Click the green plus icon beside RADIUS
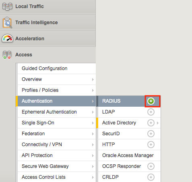192x182 pixels. click(151, 101)
